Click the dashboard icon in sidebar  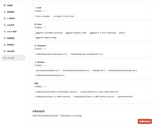coord(5,5)
